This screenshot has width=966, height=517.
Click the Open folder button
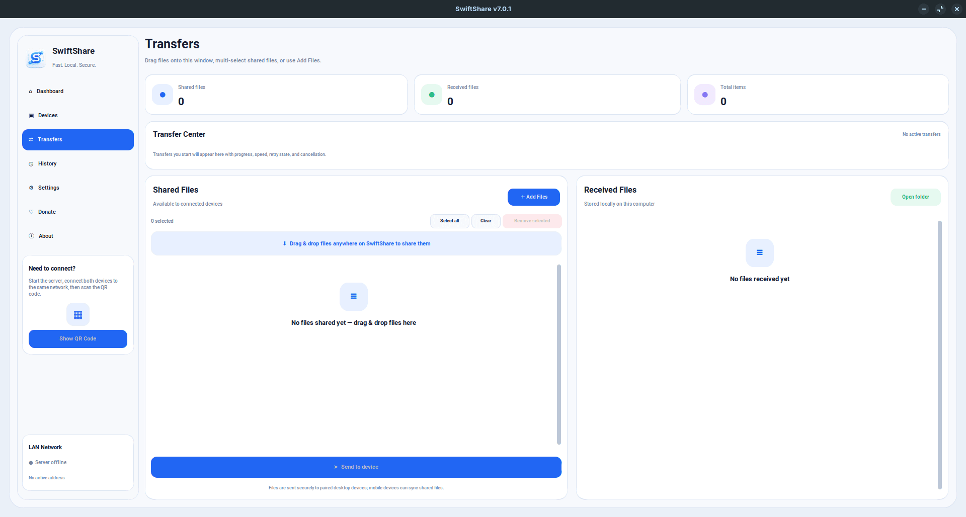point(916,197)
